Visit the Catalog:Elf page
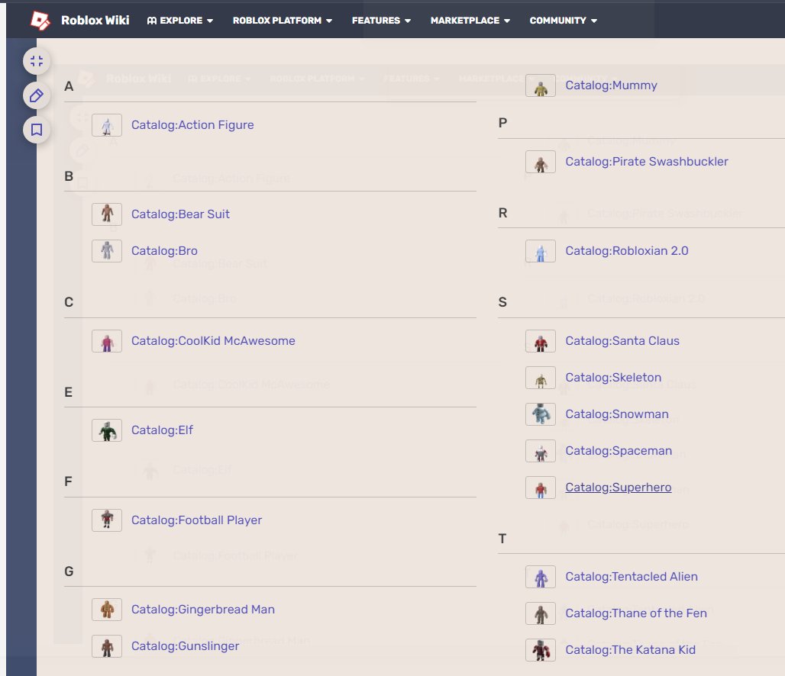Screen dimensions: 785x676 [162, 430]
